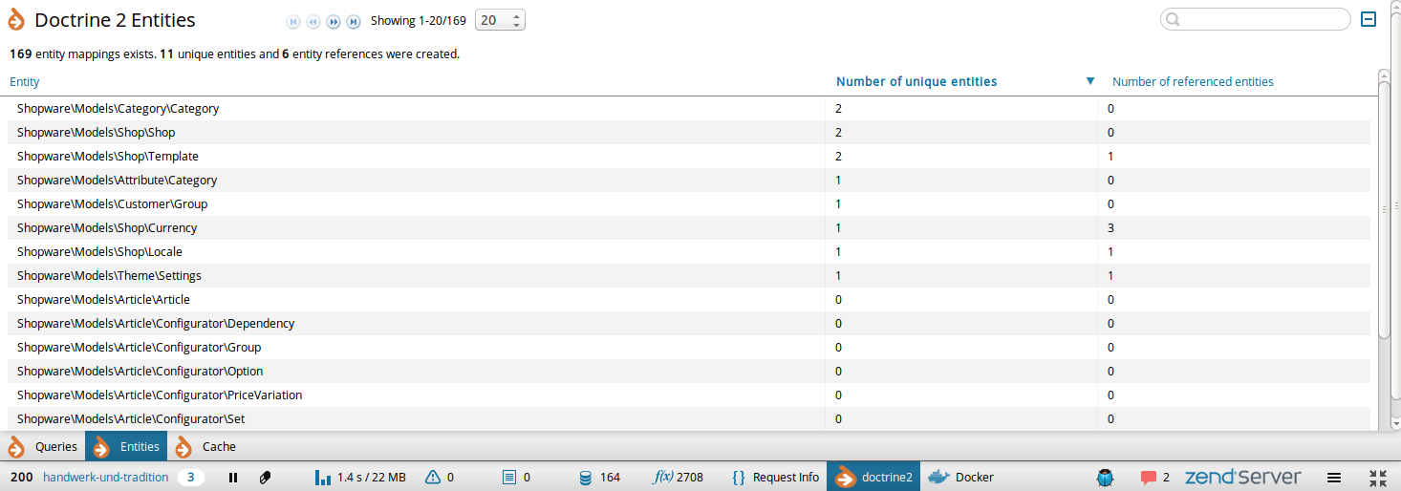Click referenced entities value 1 for Shop\Template

click(1110, 157)
